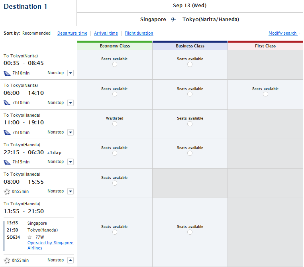Sort flights by Flight duration
This screenshot has height=267, width=304.
click(x=139, y=33)
